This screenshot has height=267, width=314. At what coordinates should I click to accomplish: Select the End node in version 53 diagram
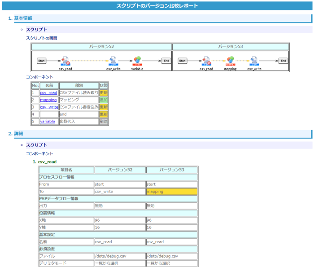pyautogui.click(x=283, y=61)
